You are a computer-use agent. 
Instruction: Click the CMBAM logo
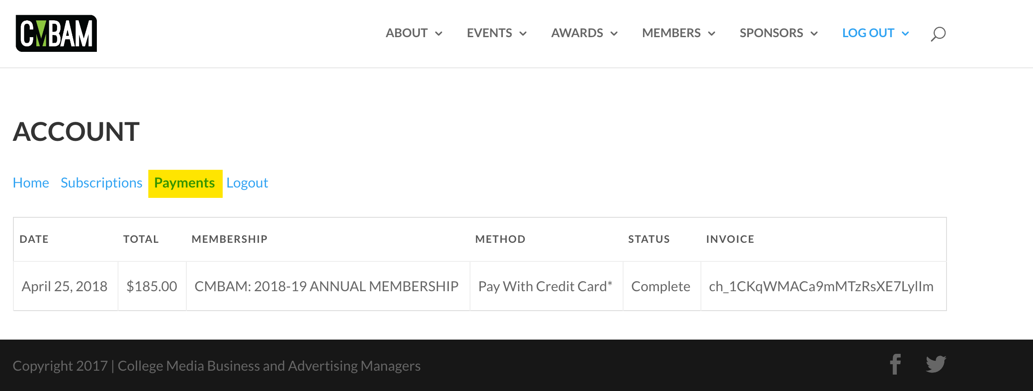click(x=56, y=33)
